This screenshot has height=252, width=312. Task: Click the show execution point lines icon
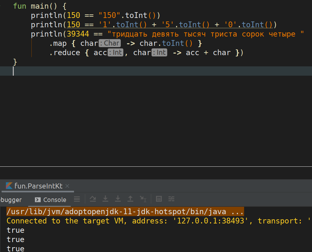[x=77, y=199]
